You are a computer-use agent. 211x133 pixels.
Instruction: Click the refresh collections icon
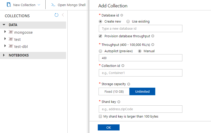click(x=56, y=15)
